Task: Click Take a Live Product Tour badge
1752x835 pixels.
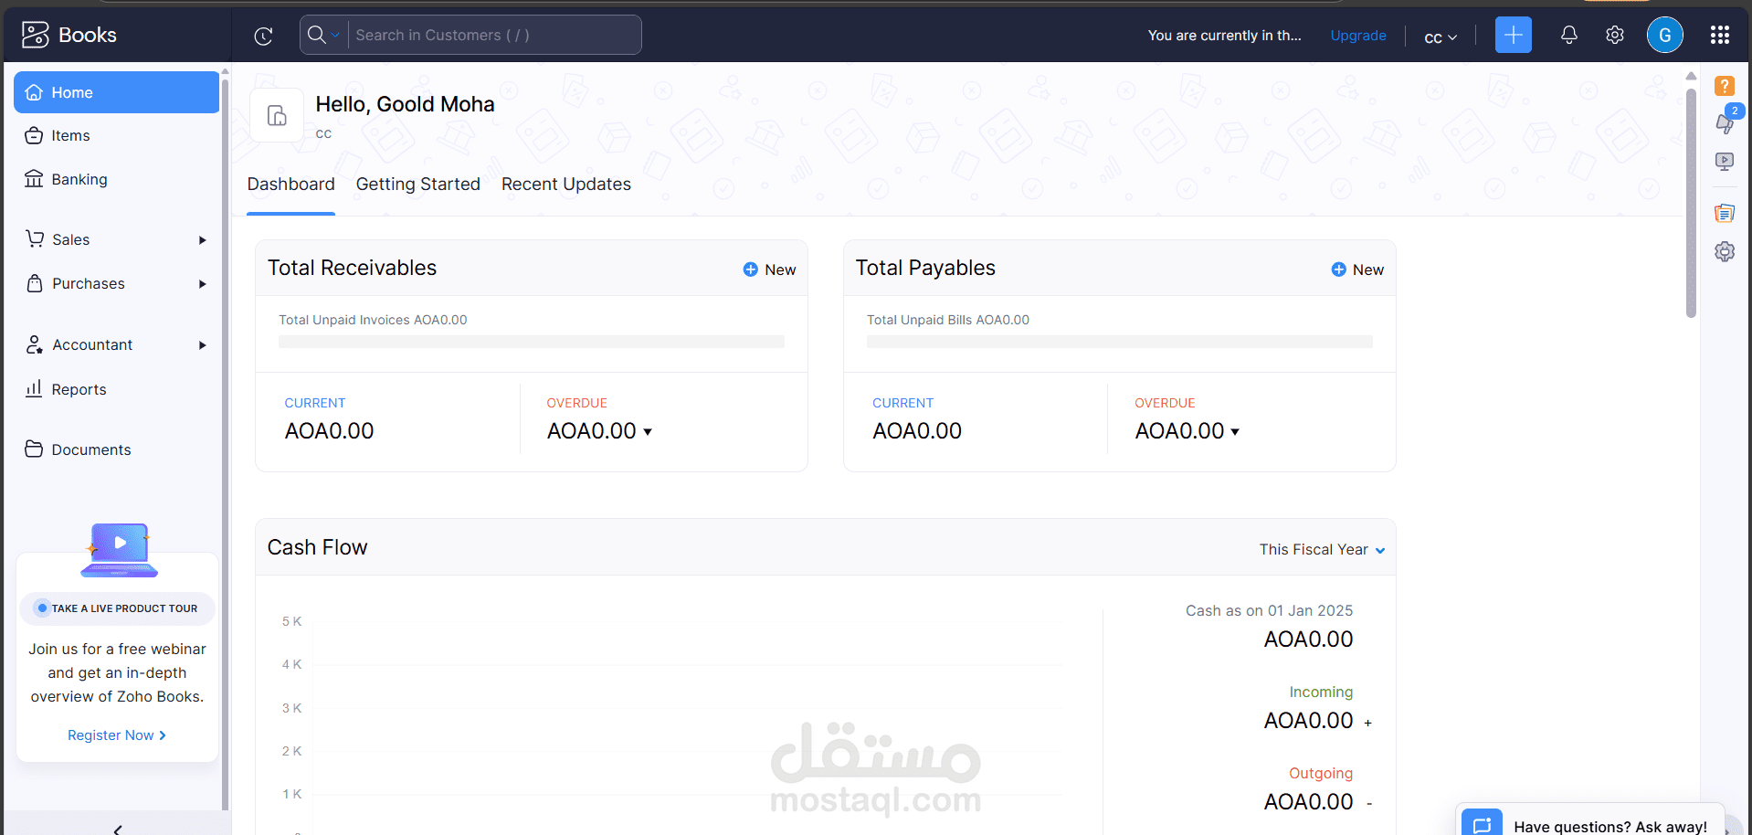Action: click(118, 608)
